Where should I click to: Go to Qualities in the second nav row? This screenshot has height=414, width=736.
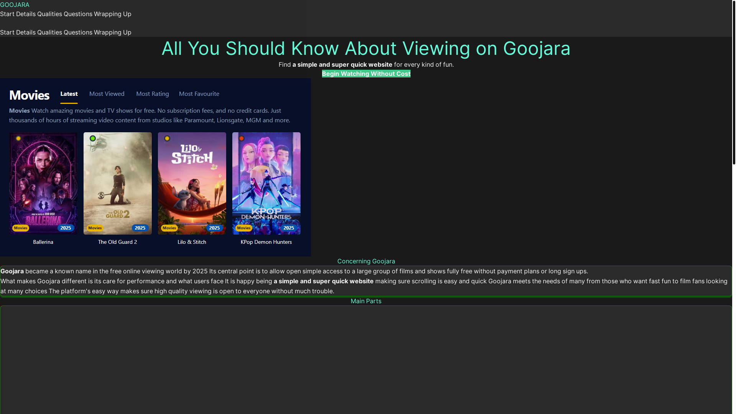coord(49,32)
